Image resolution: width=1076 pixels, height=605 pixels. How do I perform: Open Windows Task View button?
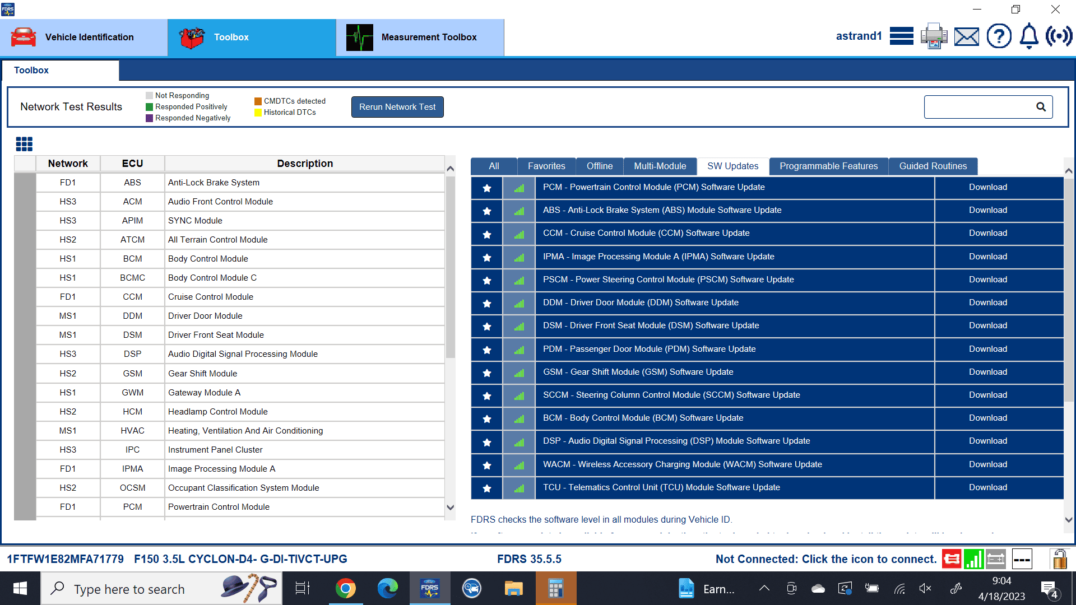[x=303, y=588]
